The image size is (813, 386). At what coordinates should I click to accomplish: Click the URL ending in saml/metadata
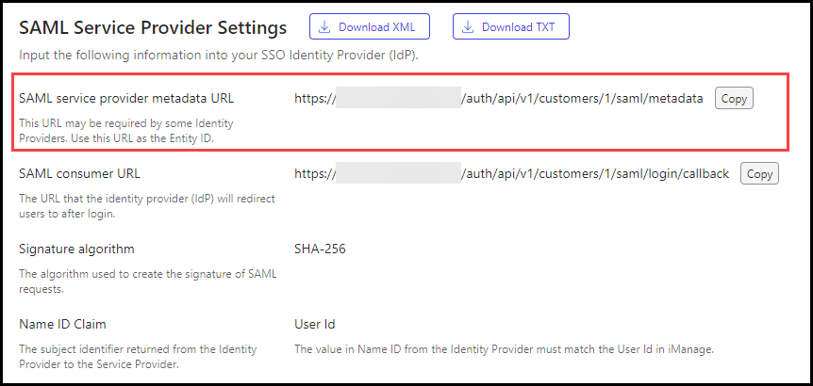coord(498,98)
